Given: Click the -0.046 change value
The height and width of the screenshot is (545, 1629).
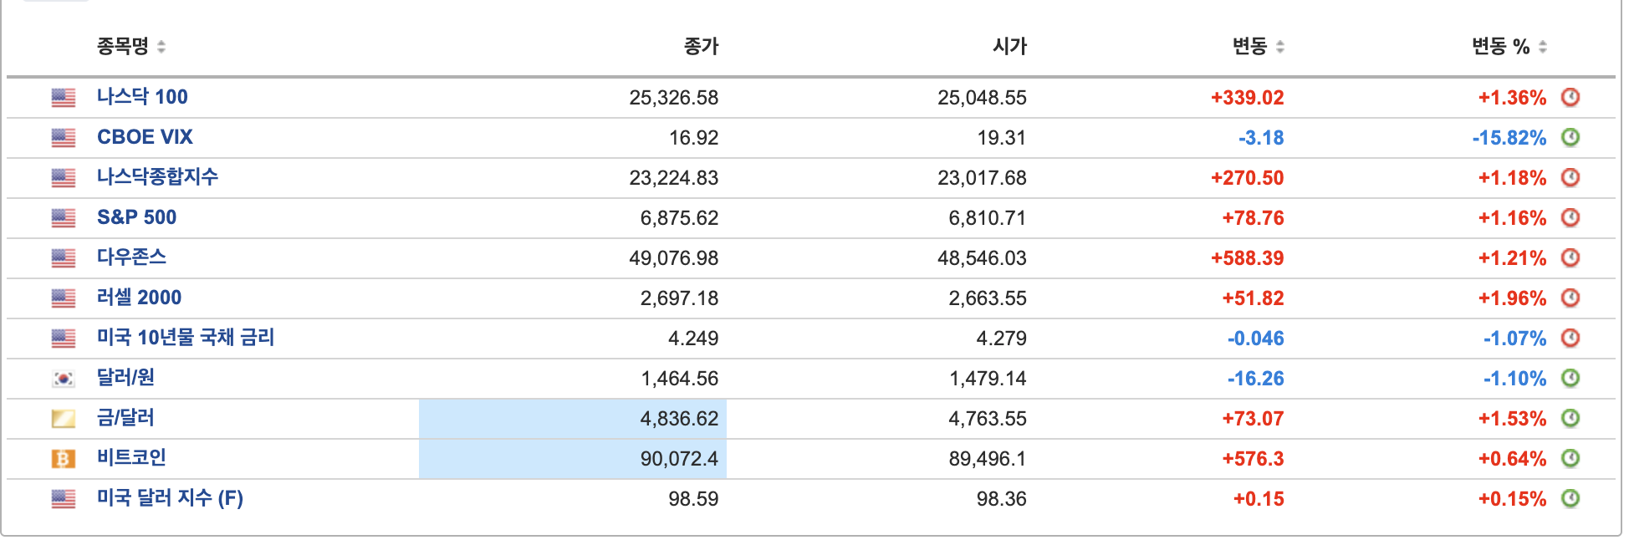Looking at the screenshot, I should coord(1255,339).
